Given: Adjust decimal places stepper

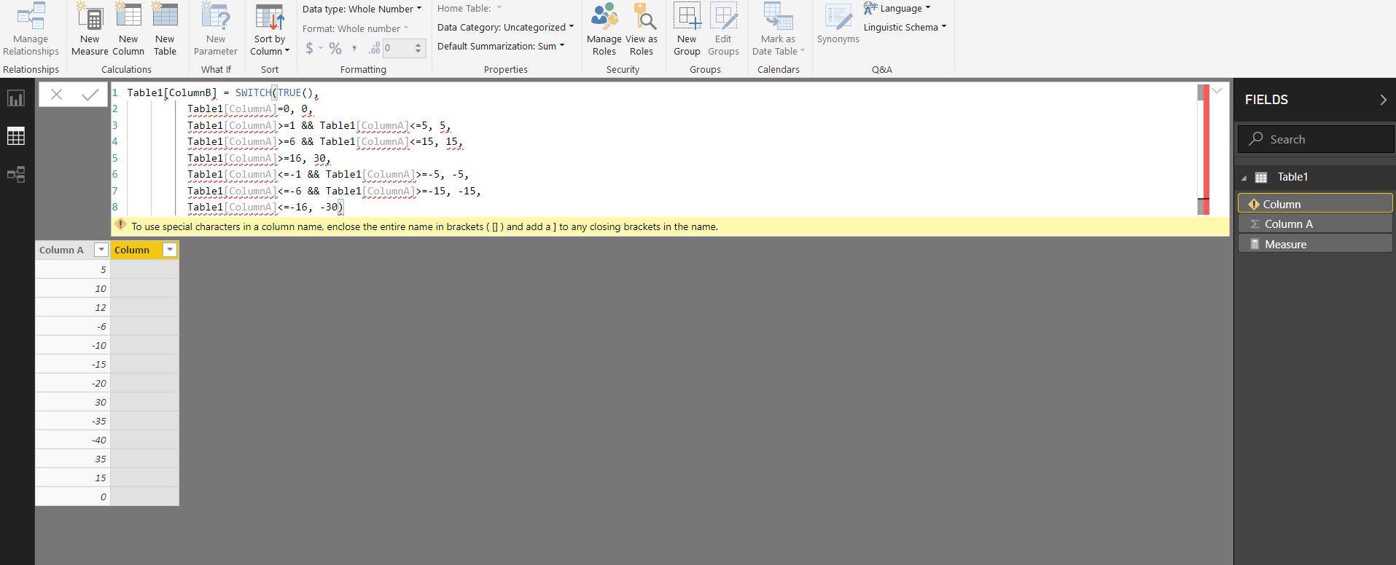Looking at the screenshot, I should 418,48.
